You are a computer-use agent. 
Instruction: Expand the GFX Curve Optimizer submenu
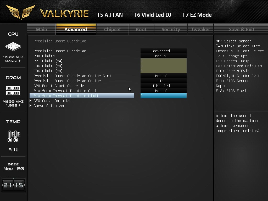[54, 101]
